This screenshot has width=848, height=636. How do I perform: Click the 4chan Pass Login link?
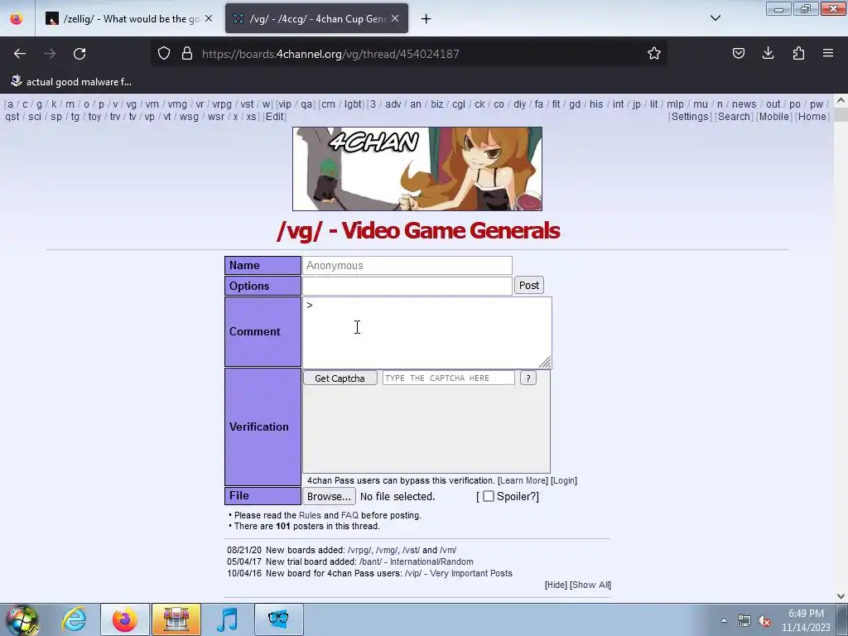tap(564, 481)
